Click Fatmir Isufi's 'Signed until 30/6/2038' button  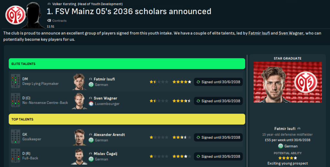218,82
